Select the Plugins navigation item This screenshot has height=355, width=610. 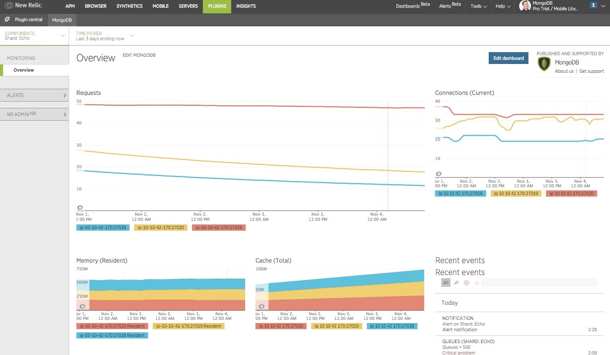217,6
